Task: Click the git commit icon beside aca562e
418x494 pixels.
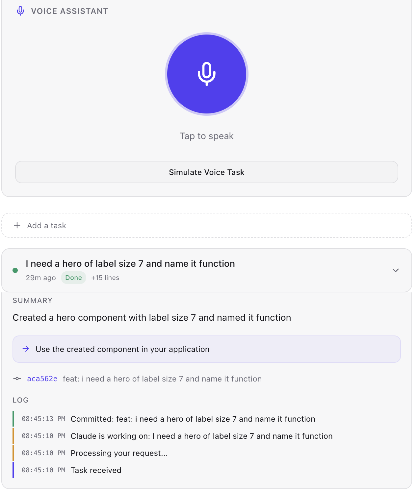Action: point(17,379)
